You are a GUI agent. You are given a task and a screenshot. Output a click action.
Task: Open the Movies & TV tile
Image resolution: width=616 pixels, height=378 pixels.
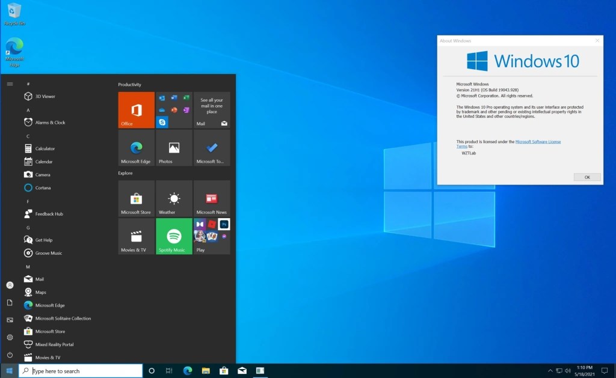[x=137, y=236]
